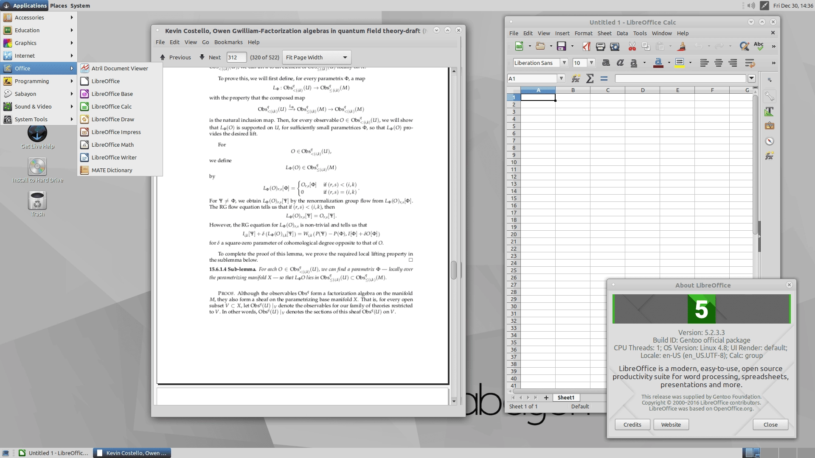Open Function Wizard next to Name Box

[x=576, y=78]
